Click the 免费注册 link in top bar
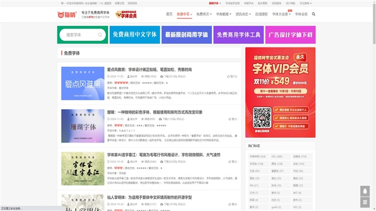 (x=119, y=4)
